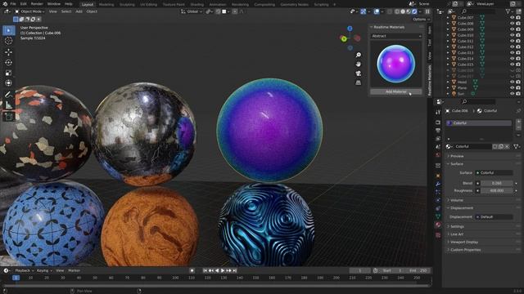524x294 pixels.
Task: Open the timeline Keying menu
Action: coord(44,270)
